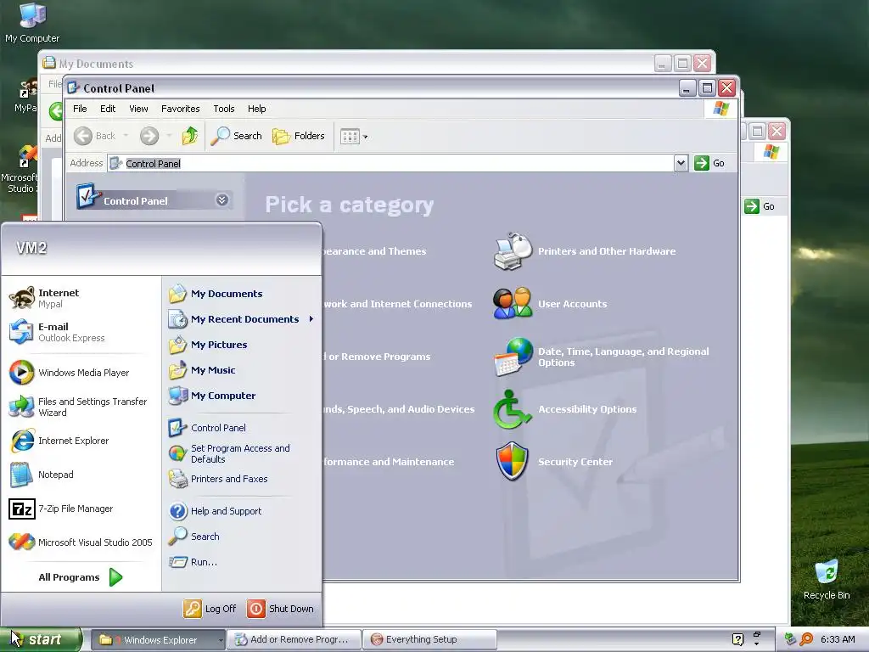The image size is (869, 652).
Task: Expand My Recent Documents submenu
Action: pyautogui.click(x=242, y=319)
